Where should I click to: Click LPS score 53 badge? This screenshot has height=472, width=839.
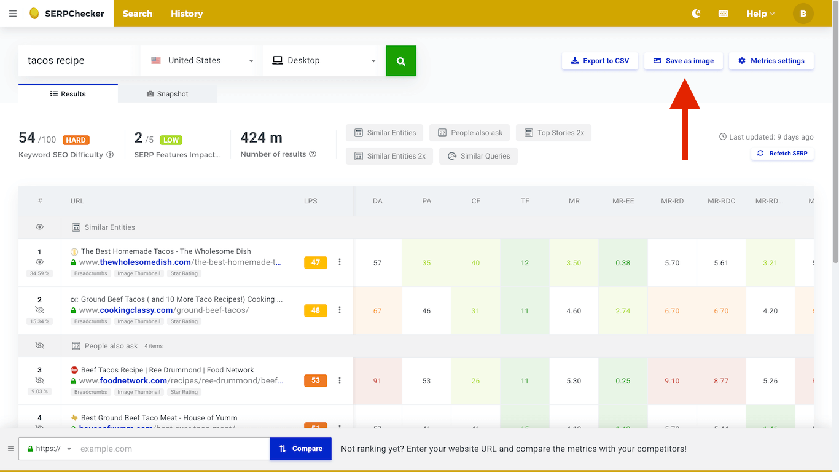pyautogui.click(x=316, y=380)
